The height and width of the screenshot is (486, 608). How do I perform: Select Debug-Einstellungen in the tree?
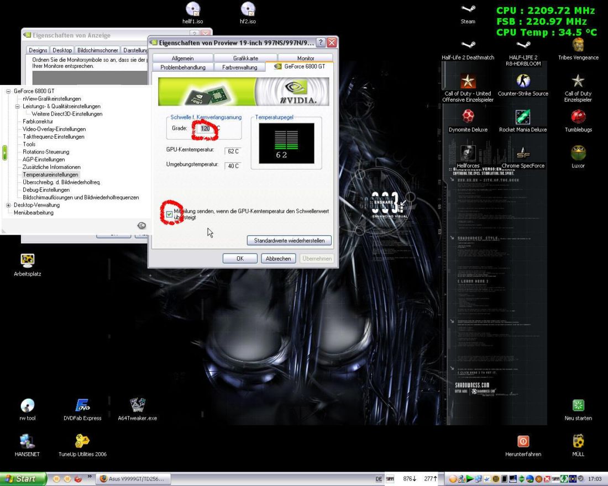[x=46, y=190]
